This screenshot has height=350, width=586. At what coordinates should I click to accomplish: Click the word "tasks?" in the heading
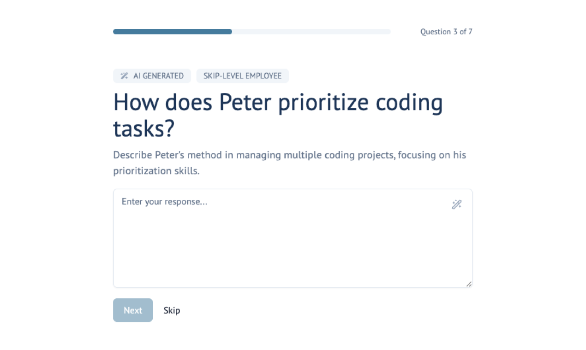144,129
